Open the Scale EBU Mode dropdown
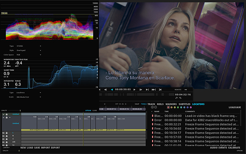 click(x=40, y=97)
